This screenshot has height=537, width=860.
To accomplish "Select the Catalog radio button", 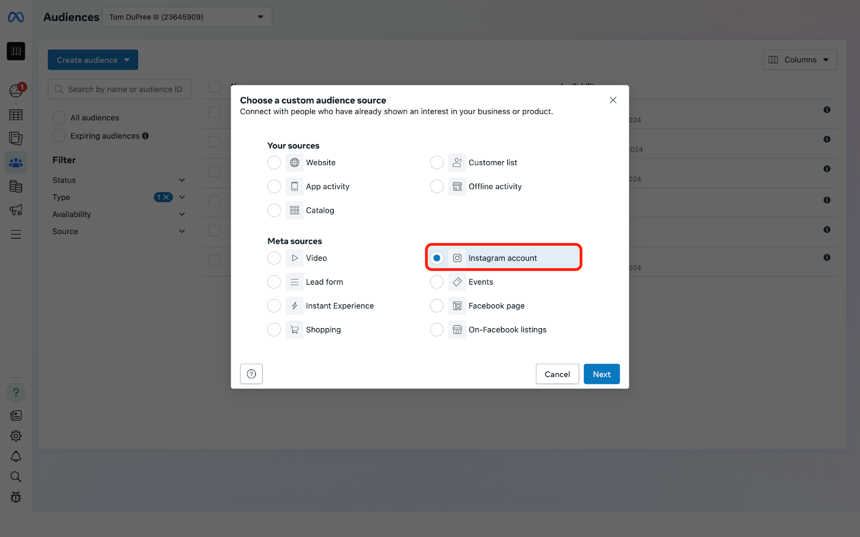I will coord(274,211).
